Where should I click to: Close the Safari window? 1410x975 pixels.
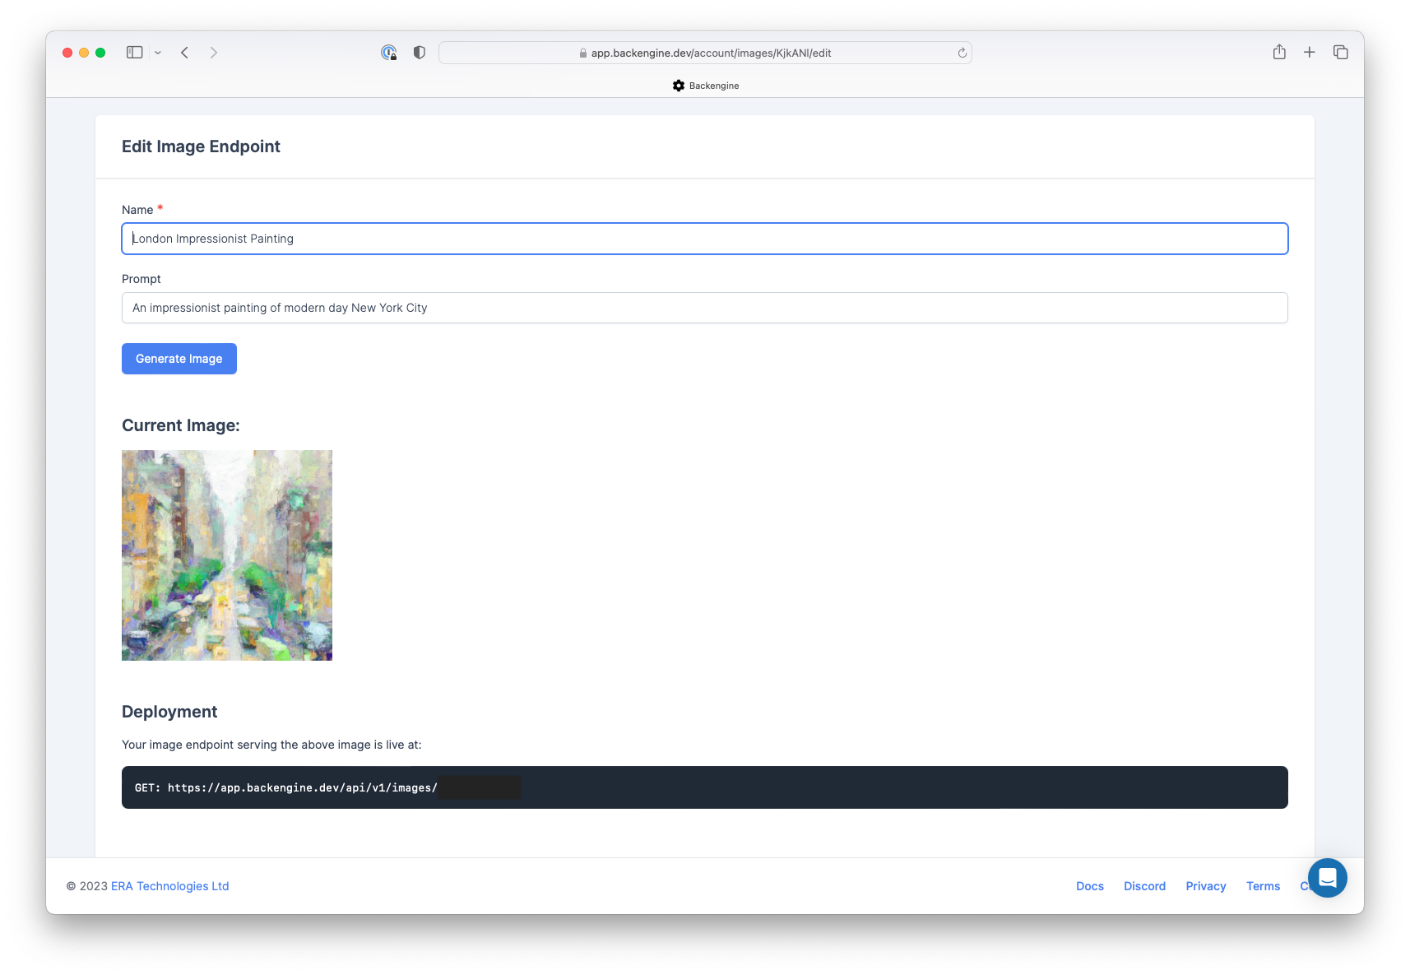[x=67, y=53]
